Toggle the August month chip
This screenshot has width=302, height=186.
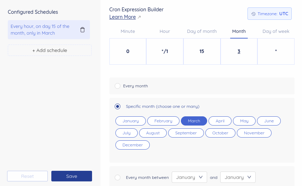[153, 133]
